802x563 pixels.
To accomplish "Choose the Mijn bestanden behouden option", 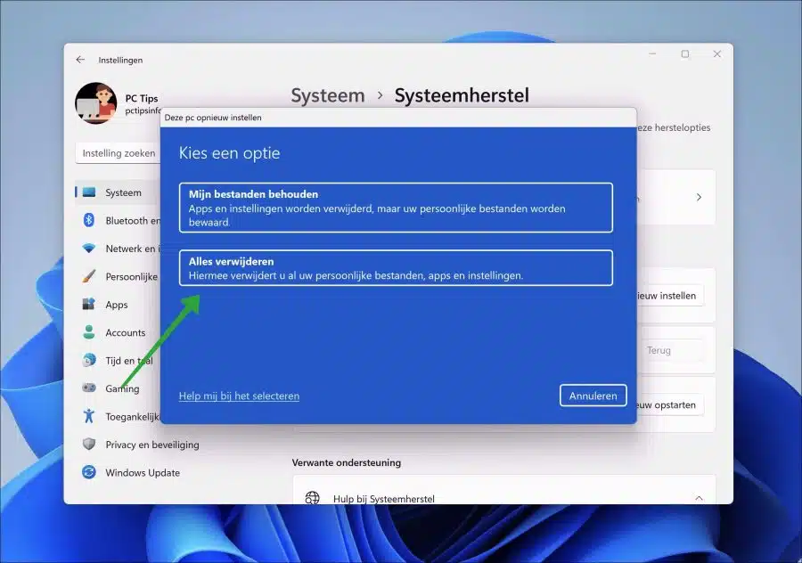I will point(396,208).
